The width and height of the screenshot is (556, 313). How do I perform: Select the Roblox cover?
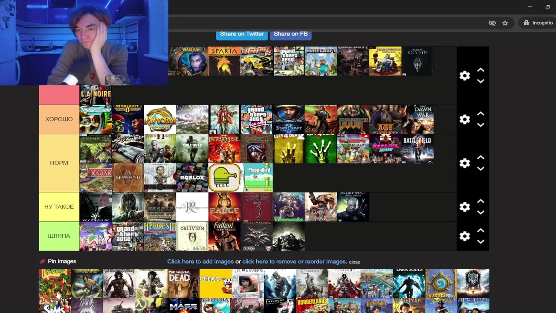tap(192, 177)
